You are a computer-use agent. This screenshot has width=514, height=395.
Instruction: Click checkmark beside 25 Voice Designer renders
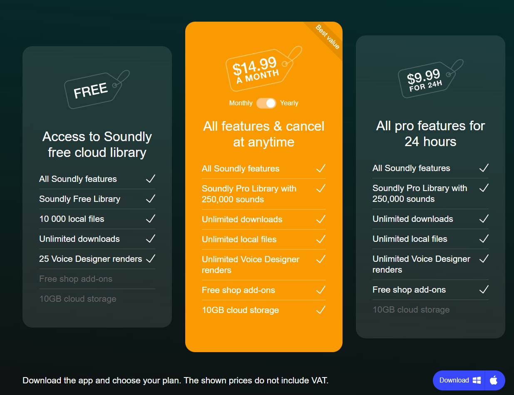(150, 259)
